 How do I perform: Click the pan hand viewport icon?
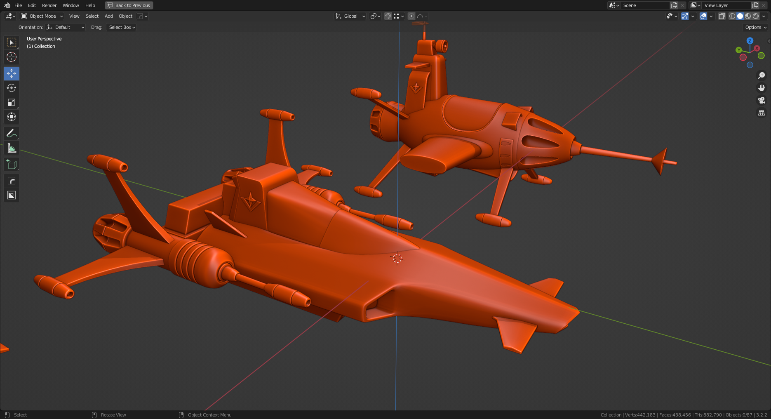click(x=762, y=88)
